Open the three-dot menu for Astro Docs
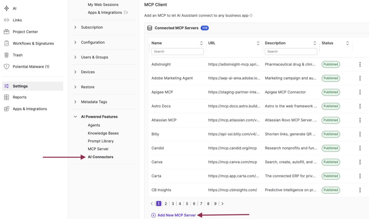369x219 pixels. tap(360, 106)
